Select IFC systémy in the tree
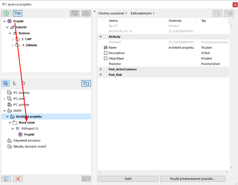 (21, 105)
